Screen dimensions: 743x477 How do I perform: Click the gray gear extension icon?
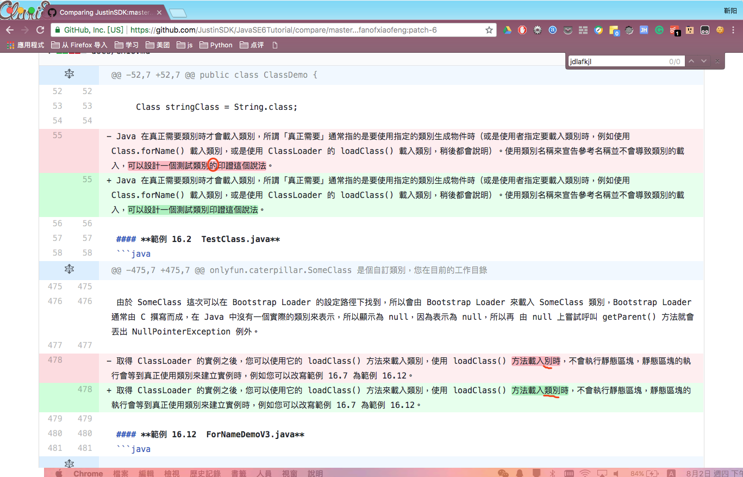coord(538,30)
